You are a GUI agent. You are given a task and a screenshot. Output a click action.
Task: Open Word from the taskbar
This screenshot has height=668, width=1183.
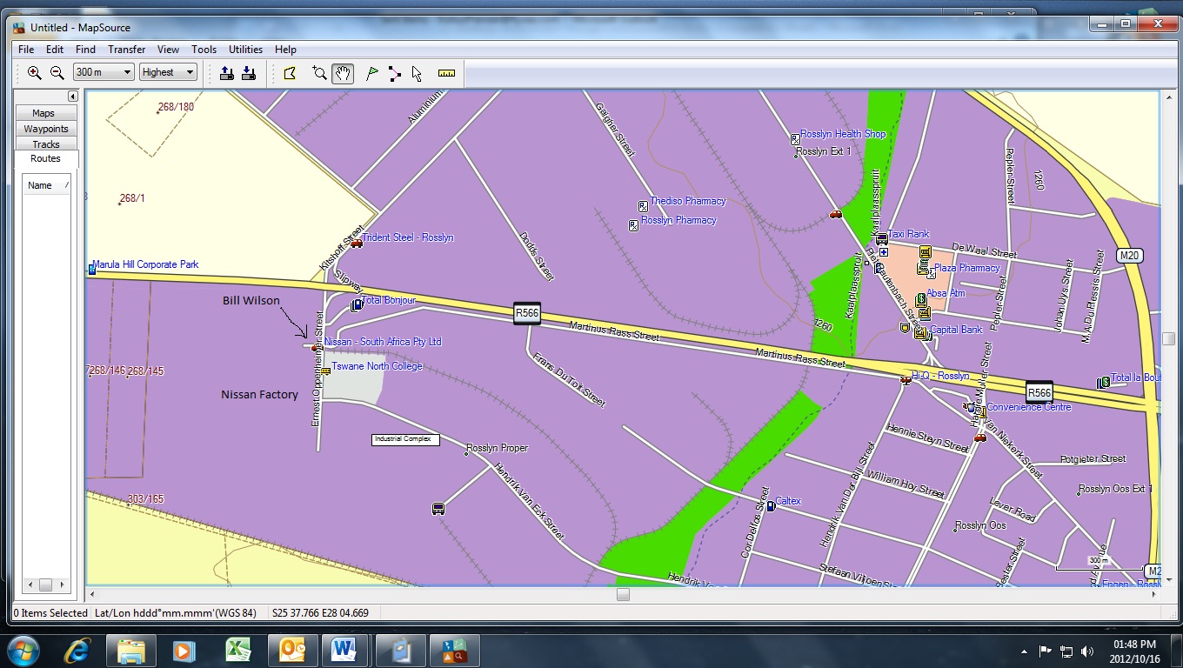pos(344,650)
